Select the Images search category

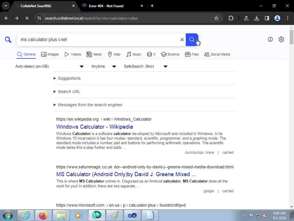tap(50, 54)
